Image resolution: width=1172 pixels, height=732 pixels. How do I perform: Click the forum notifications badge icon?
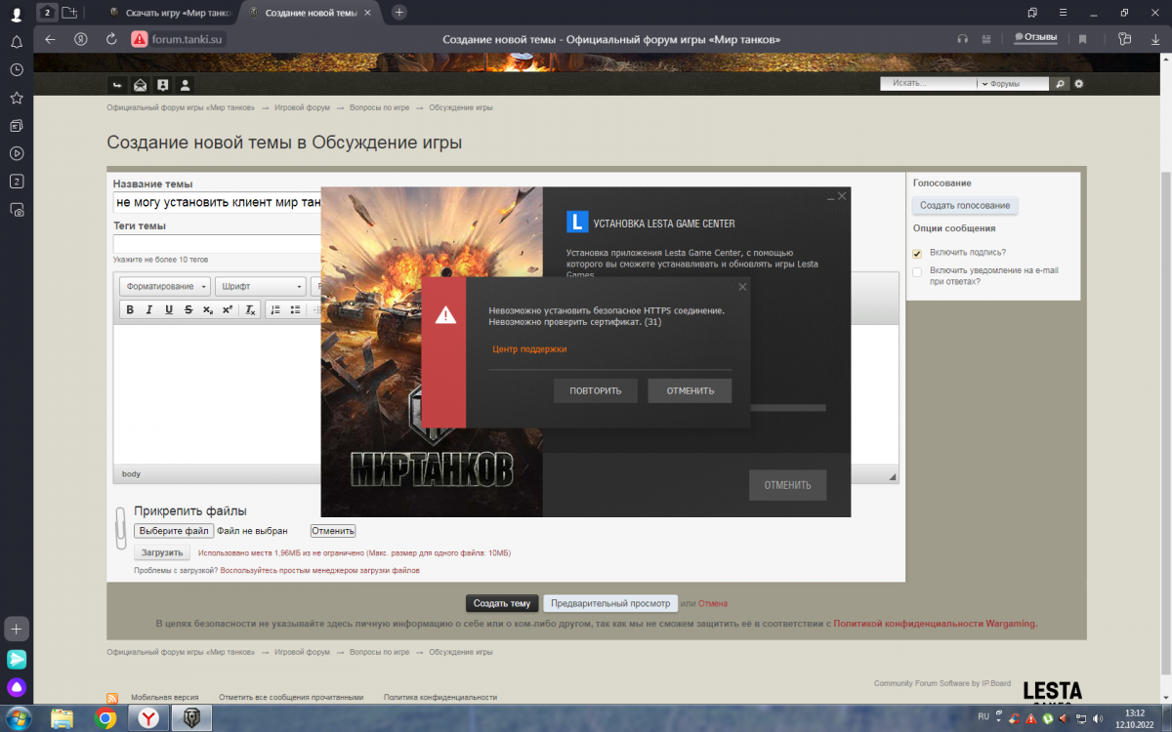click(x=163, y=85)
